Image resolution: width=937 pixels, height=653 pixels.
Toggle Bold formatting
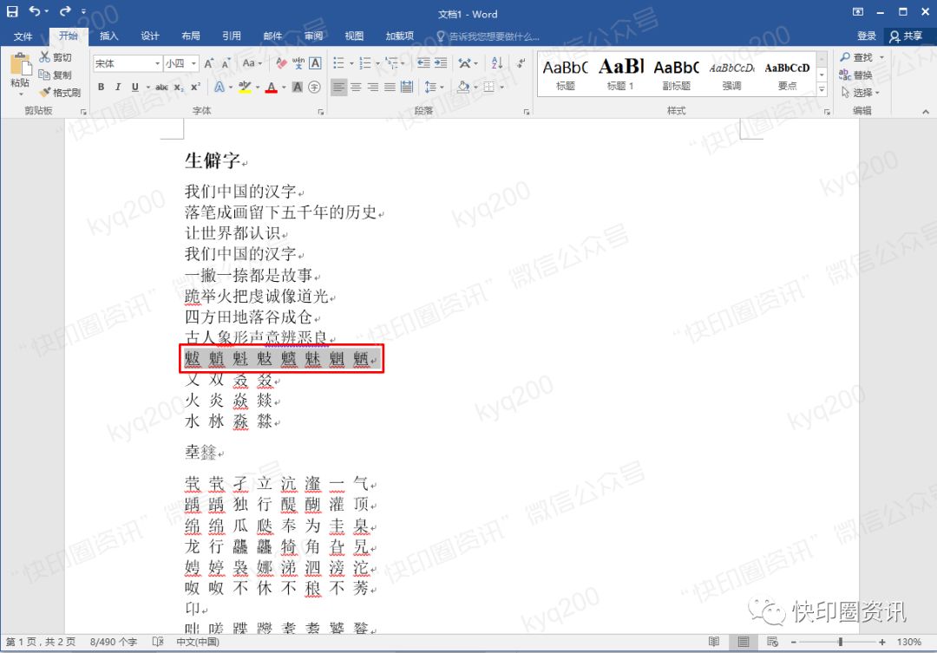click(x=101, y=88)
